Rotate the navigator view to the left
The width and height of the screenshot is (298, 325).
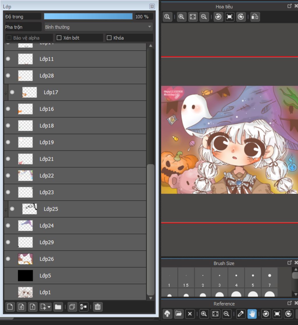(x=218, y=17)
